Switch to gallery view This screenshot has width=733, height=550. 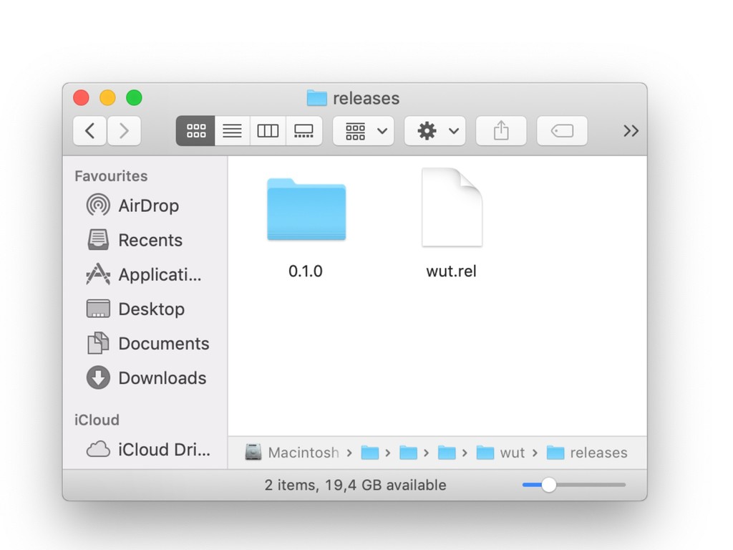[304, 131]
